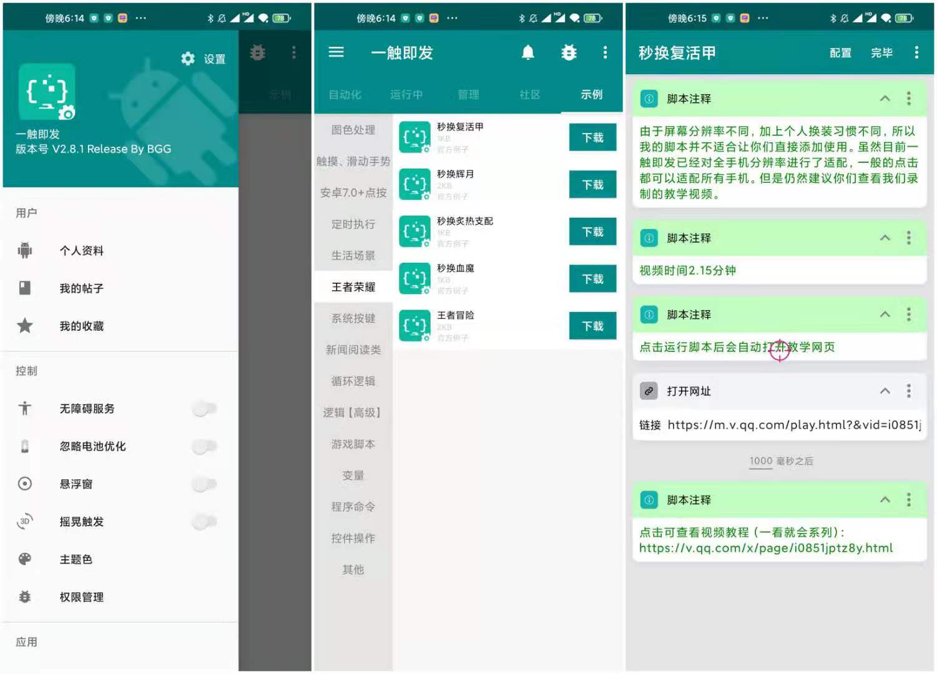The image size is (937, 674).
Task: Tap the 主题色 palette icon
Action: tap(25, 559)
